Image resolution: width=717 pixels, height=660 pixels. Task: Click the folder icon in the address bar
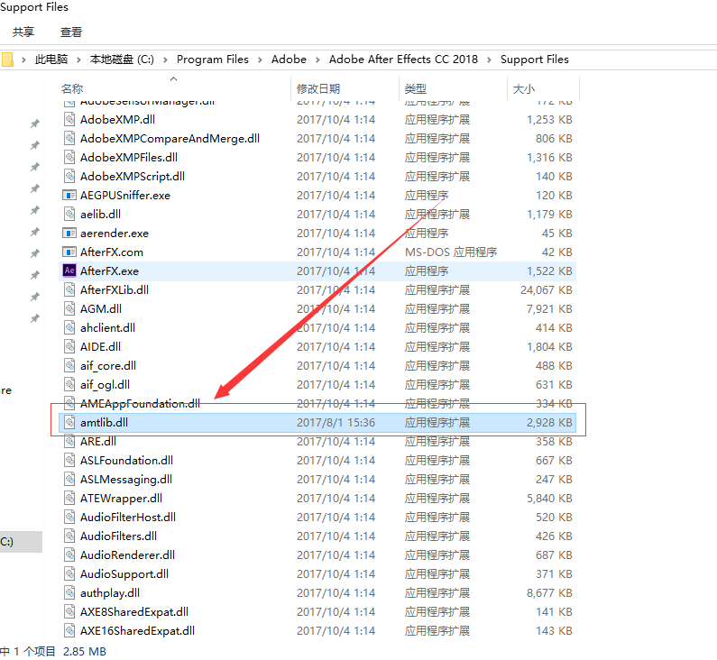click(x=7, y=60)
